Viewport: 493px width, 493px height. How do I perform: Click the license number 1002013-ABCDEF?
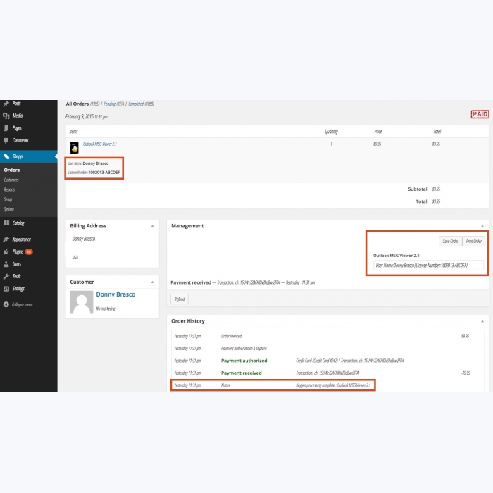click(x=104, y=173)
